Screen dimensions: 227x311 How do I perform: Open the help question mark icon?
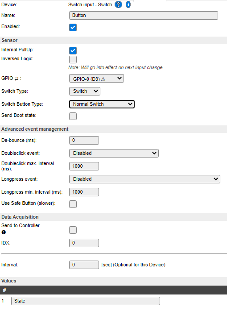coord(118,4)
